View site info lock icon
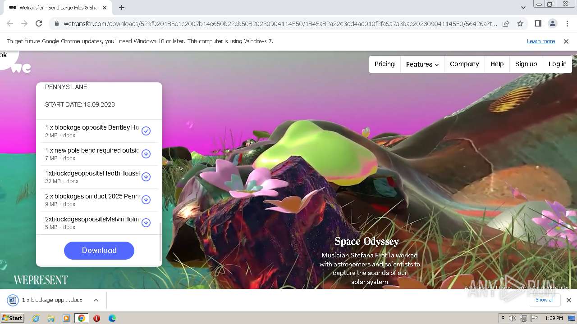Image resolution: width=577 pixels, height=324 pixels. coord(56,23)
